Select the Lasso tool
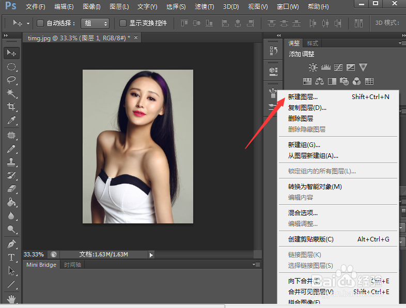Screen dimensions: 406x308 11,79
